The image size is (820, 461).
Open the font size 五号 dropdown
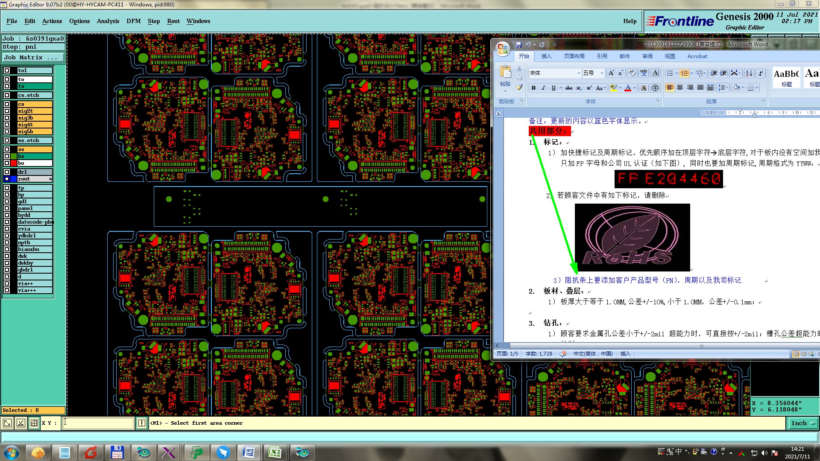point(602,73)
